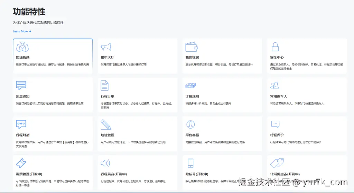The image size is (354, 193).
Task: Click the ticket icon for 发票管理
Action: tap(21, 163)
